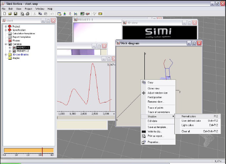Select Report templates tree item
The height and width of the screenshot is (164, 226).
22,37
